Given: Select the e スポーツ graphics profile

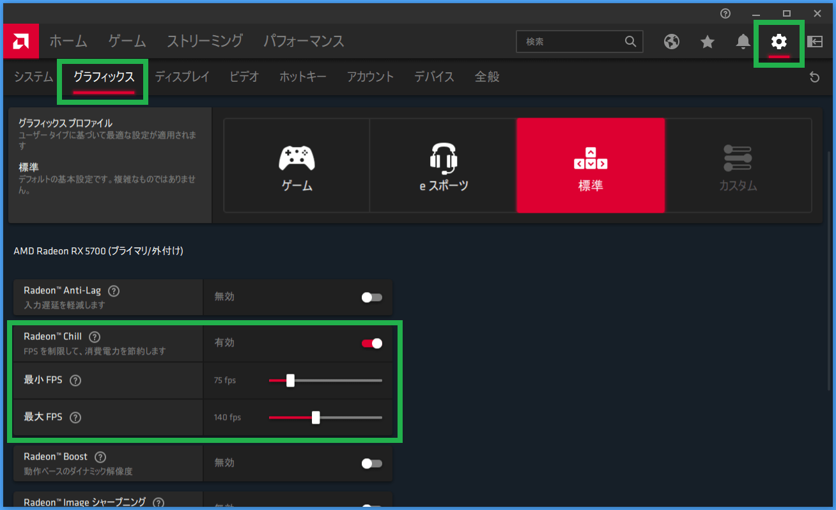Looking at the screenshot, I should coord(444,166).
